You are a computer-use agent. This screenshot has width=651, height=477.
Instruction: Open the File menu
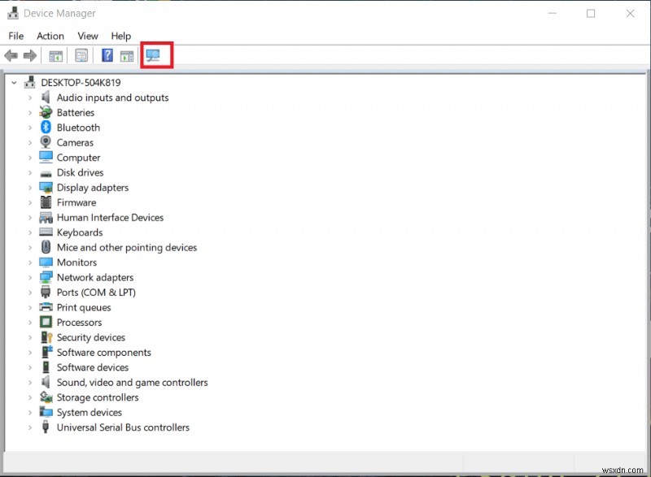[x=15, y=36]
